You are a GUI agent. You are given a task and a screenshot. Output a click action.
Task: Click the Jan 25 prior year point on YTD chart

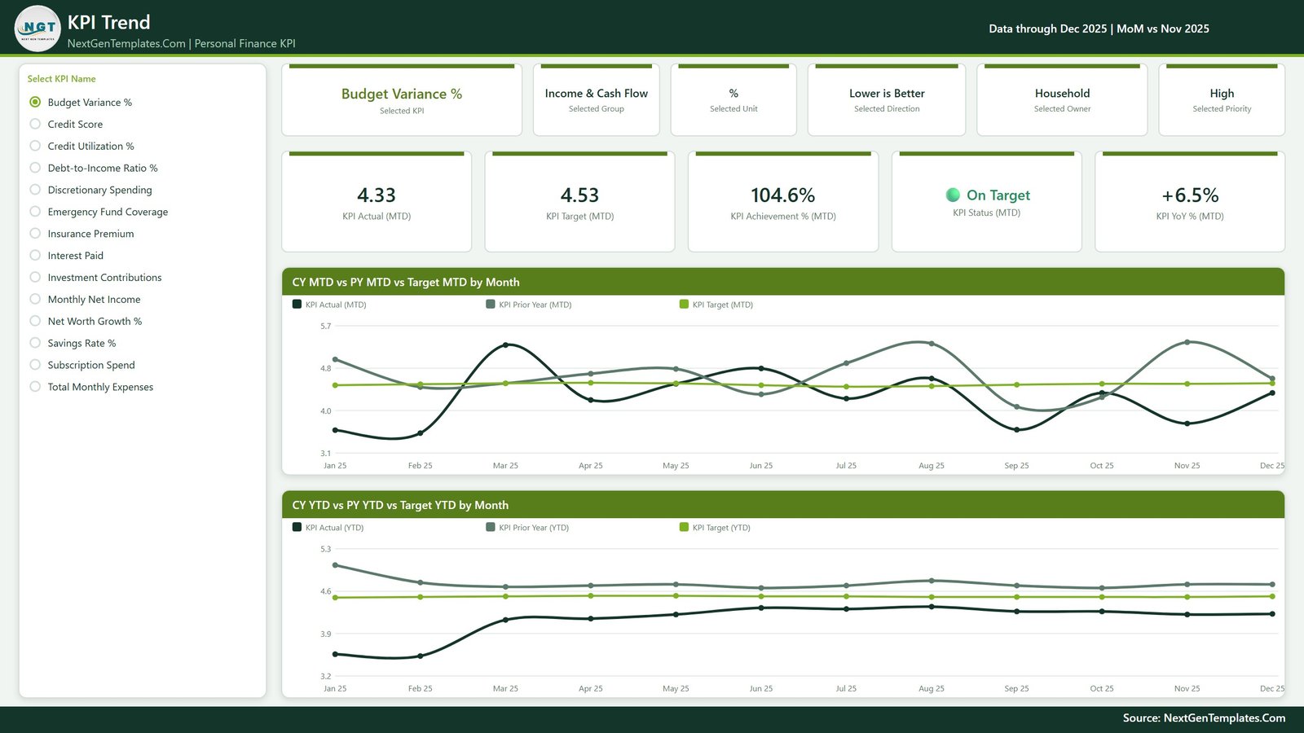pyautogui.click(x=335, y=565)
